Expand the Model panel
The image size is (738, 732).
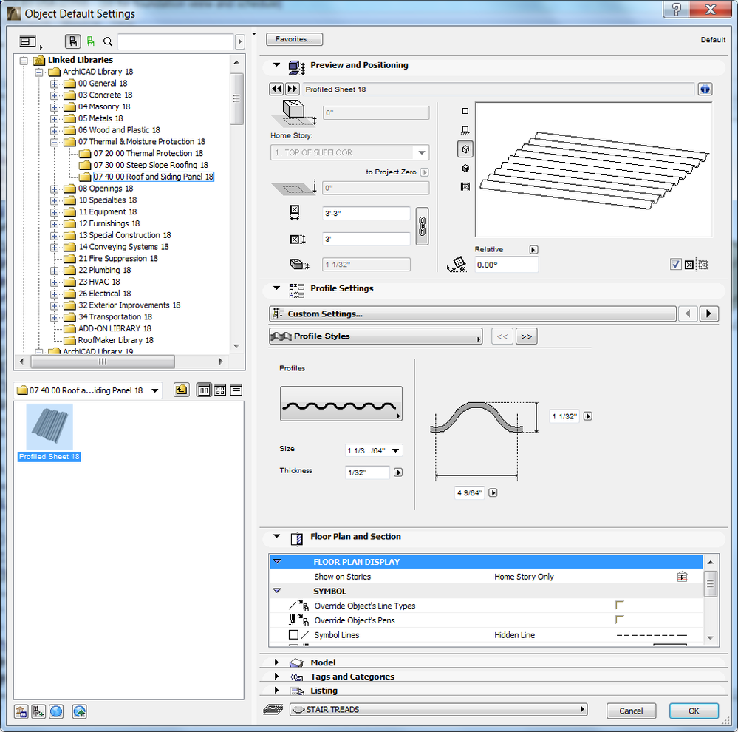(277, 662)
